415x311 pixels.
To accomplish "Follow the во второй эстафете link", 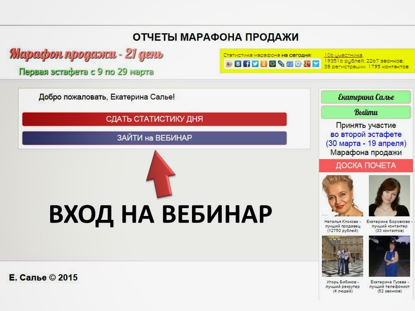I will tap(366, 134).
